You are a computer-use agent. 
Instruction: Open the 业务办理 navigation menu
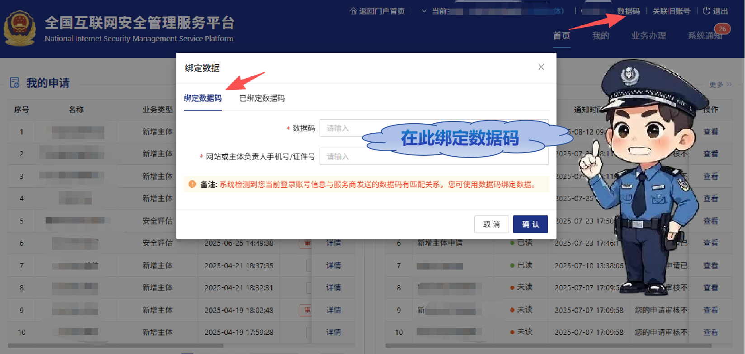[x=648, y=36]
